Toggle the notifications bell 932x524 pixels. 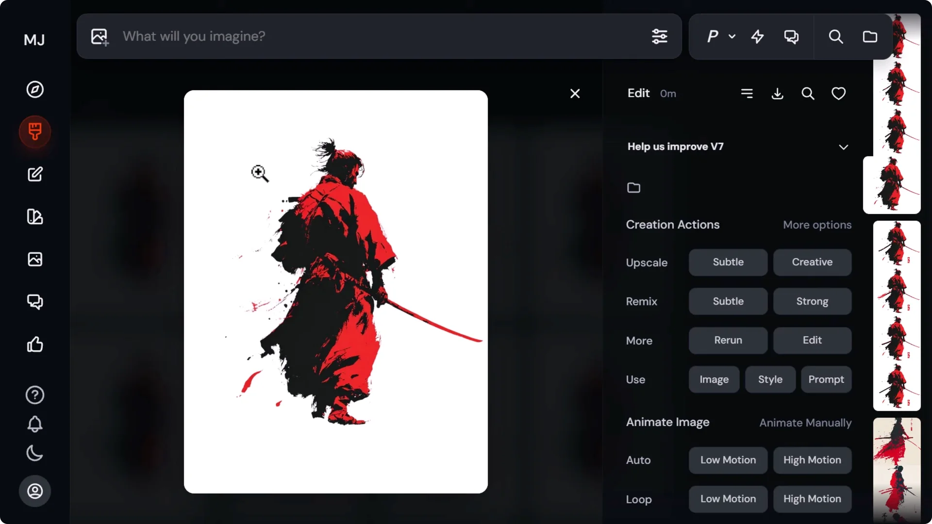(x=34, y=424)
